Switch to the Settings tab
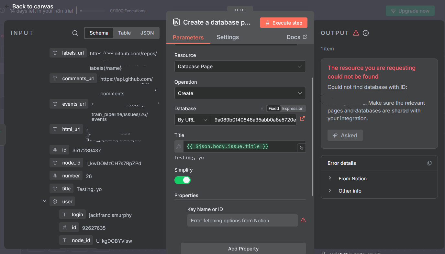Image resolution: width=445 pixels, height=254 pixels. click(x=228, y=37)
